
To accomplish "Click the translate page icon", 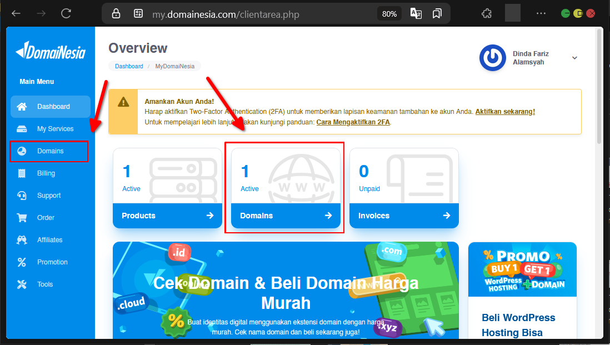I will click(416, 14).
